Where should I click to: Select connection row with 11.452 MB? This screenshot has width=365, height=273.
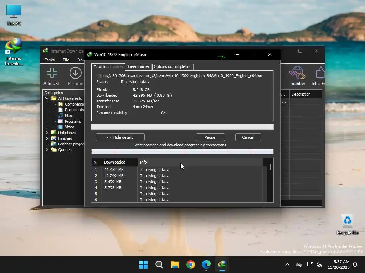177,170
